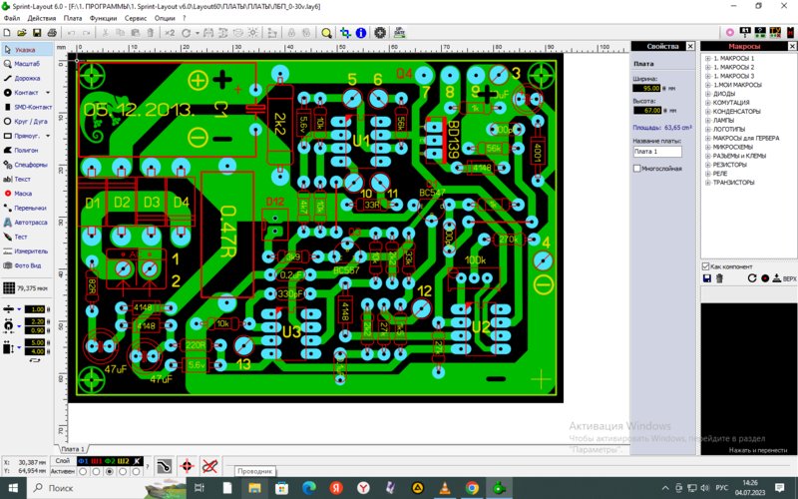Click the save macro icon under Как компонент
798x499 pixels.
707,278
